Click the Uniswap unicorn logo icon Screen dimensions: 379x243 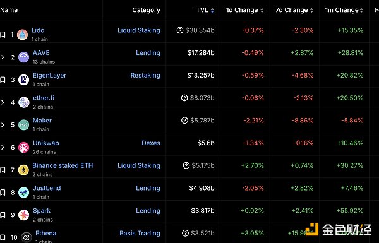(24, 147)
